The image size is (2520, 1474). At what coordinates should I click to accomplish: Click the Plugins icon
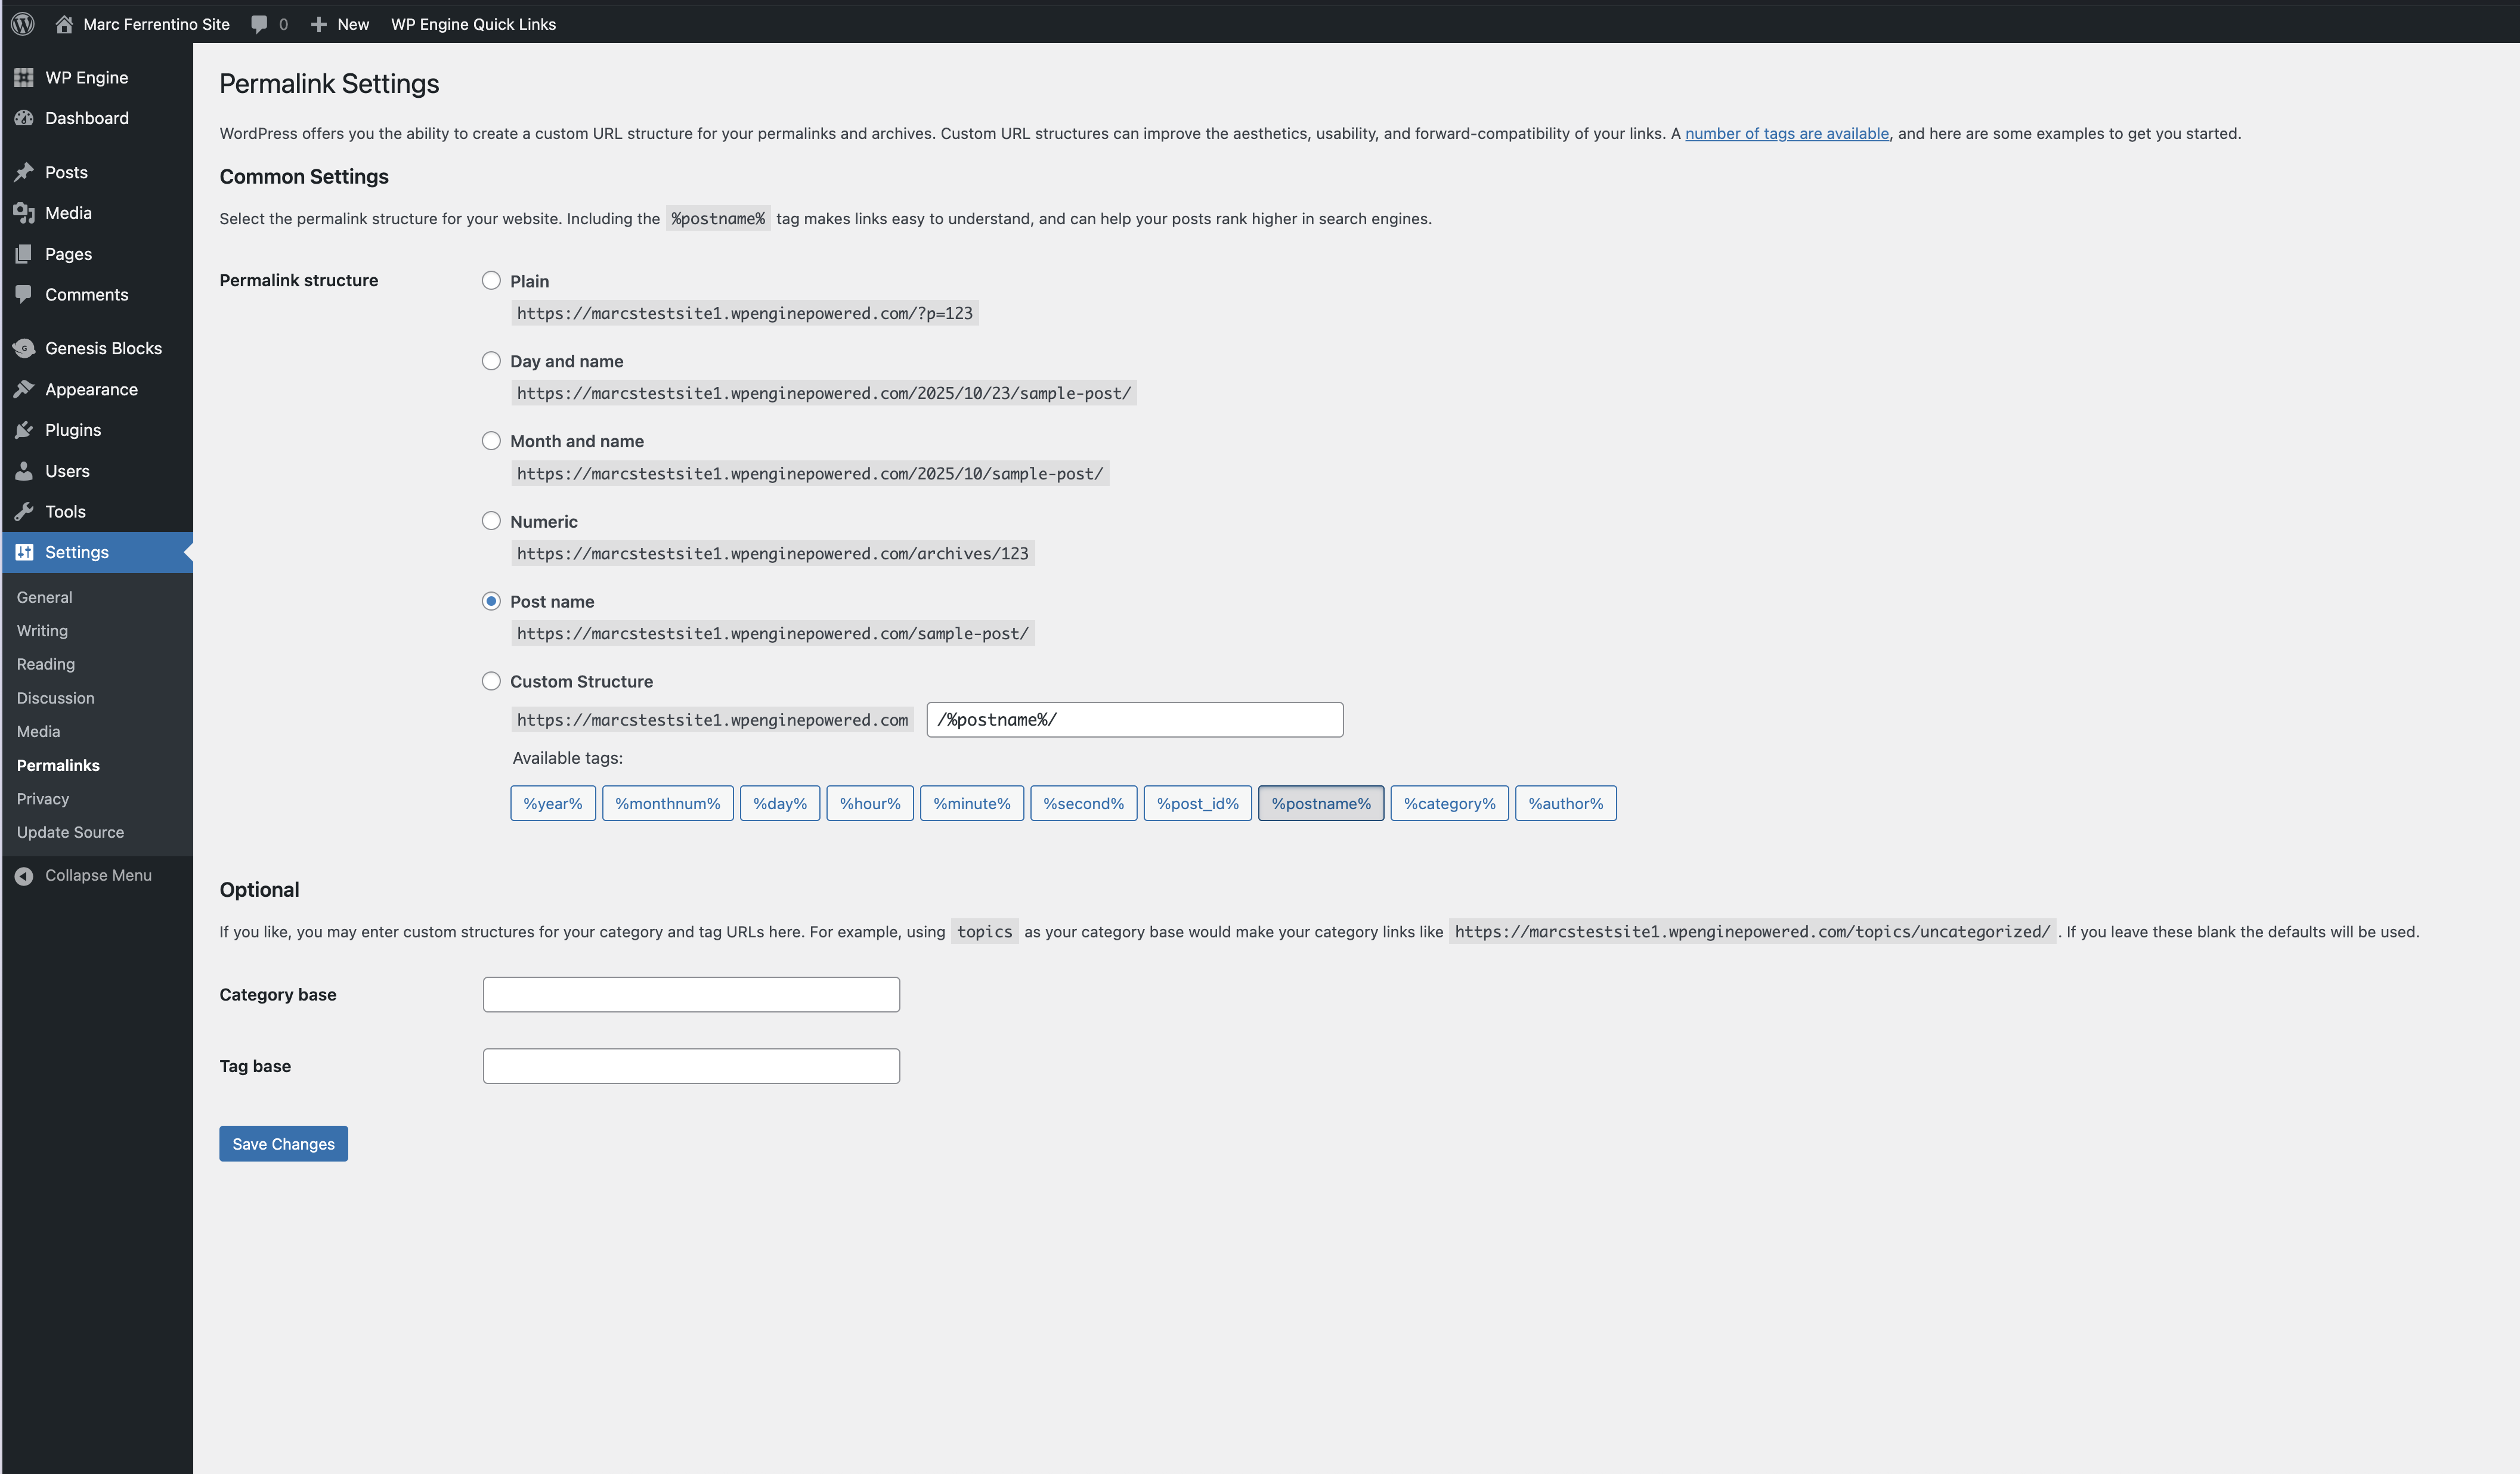point(25,429)
